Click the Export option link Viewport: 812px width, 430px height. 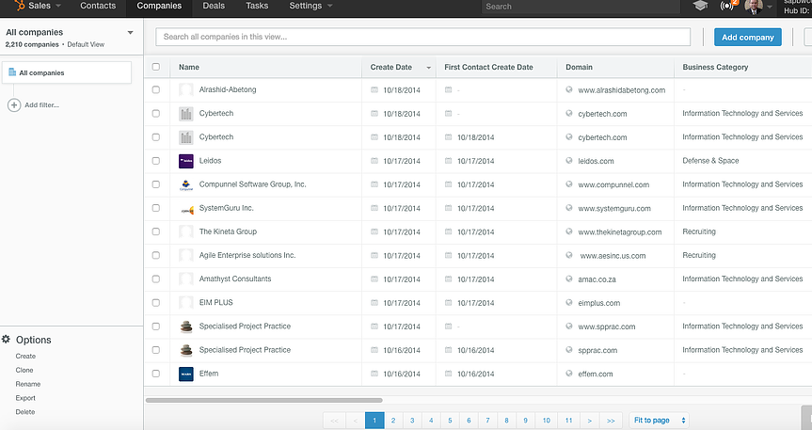(x=25, y=398)
